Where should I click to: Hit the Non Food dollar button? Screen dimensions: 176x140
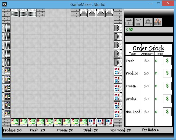[167, 112]
